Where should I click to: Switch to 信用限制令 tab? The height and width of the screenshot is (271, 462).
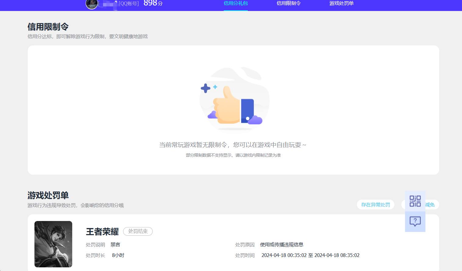point(289,3)
